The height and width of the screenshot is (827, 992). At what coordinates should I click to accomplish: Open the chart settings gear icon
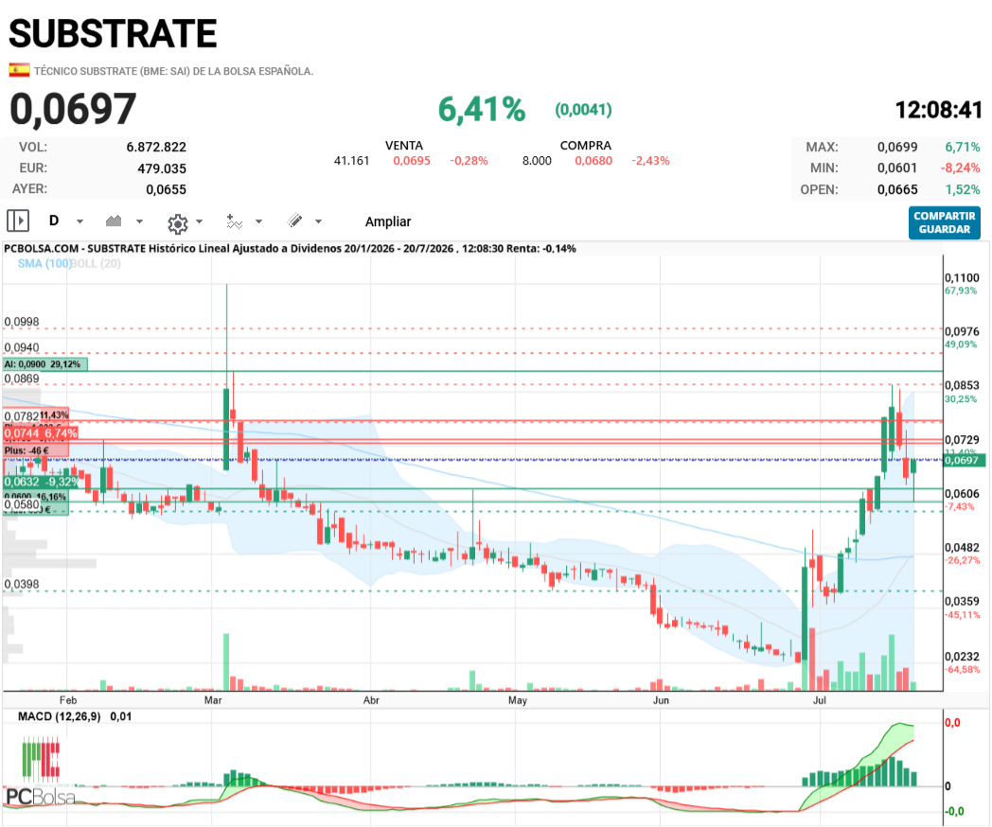pos(178,223)
